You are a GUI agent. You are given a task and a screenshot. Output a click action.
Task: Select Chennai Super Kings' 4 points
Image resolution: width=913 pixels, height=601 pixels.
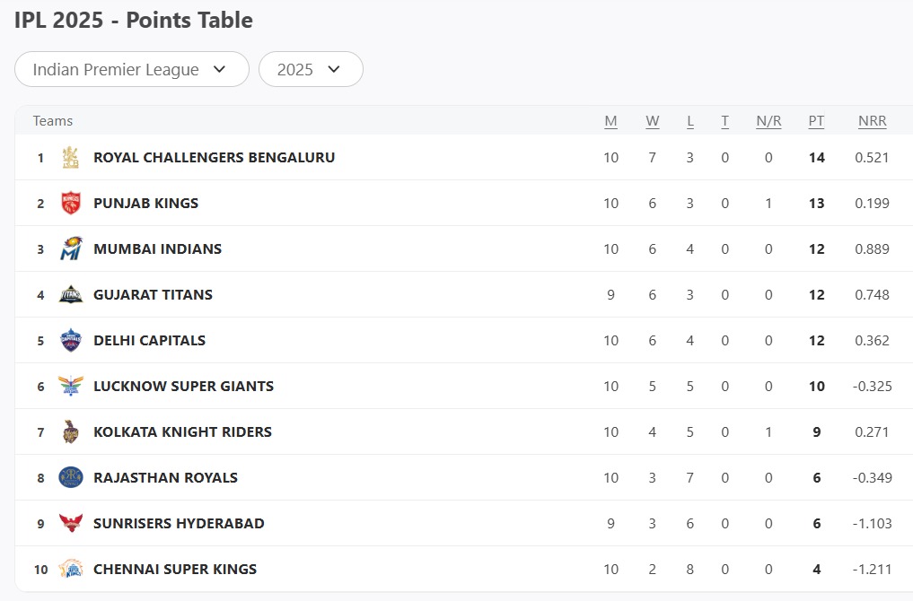tap(816, 569)
